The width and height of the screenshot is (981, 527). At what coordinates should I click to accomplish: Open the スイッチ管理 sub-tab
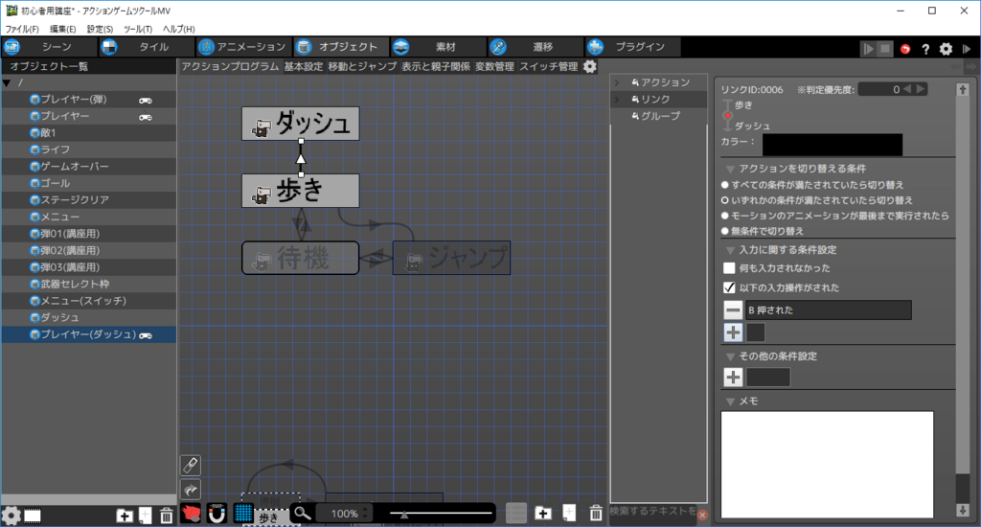click(549, 66)
